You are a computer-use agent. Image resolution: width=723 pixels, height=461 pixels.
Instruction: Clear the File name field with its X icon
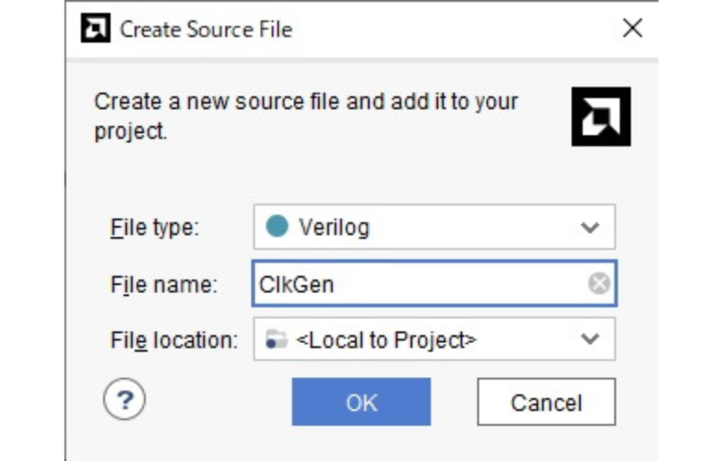(x=599, y=284)
